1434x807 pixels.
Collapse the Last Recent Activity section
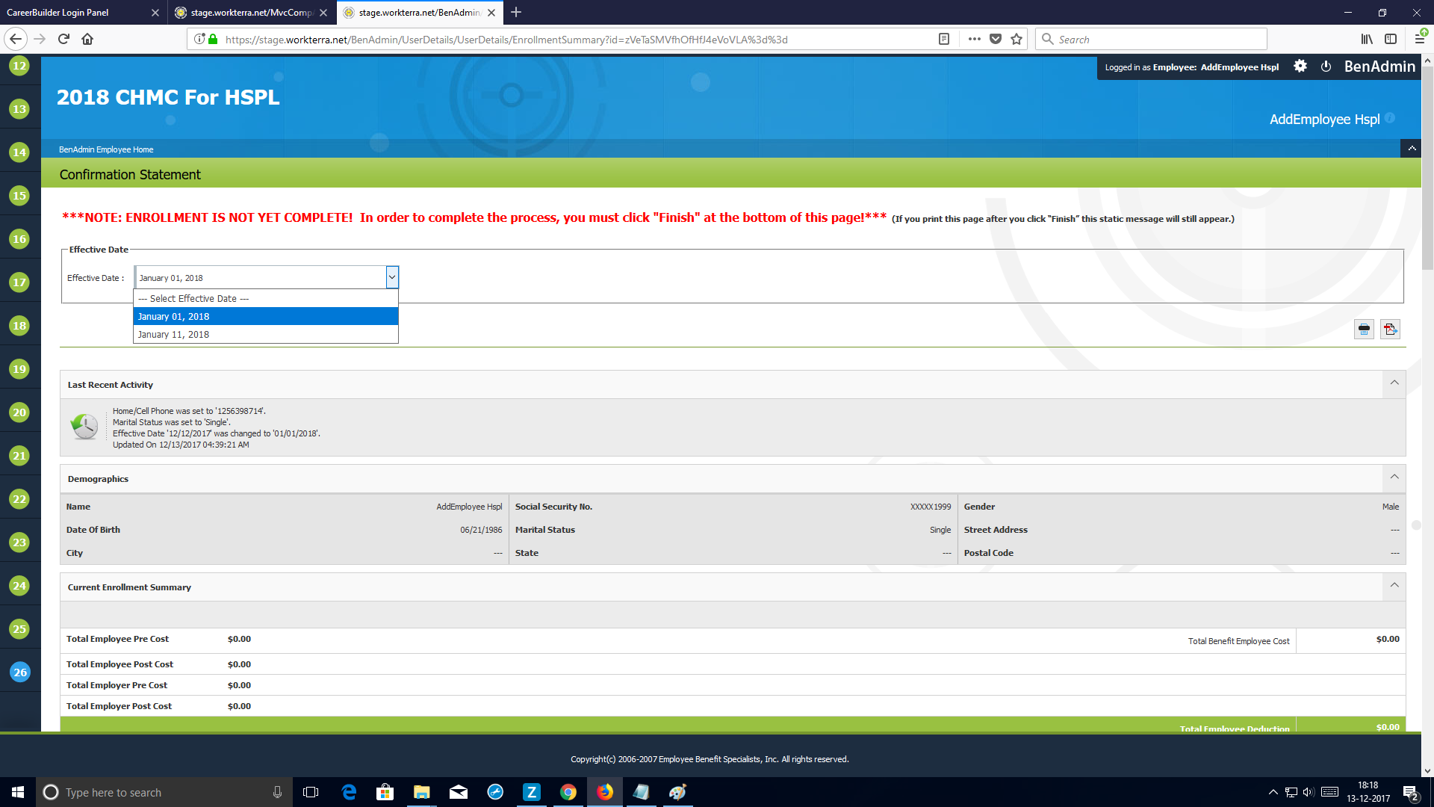1394,383
